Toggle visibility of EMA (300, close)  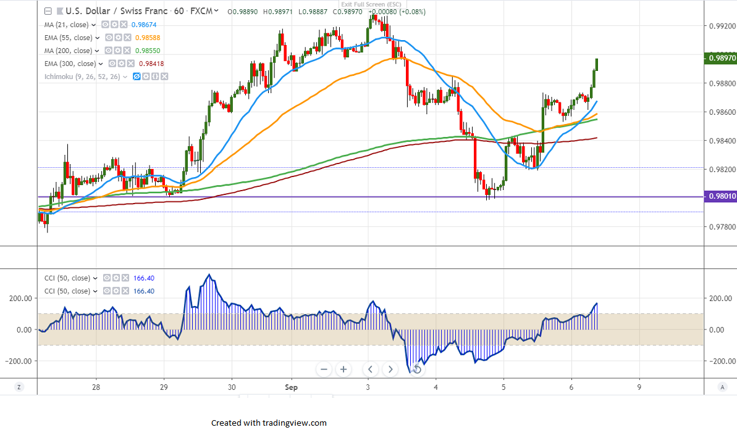pos(112,64)
